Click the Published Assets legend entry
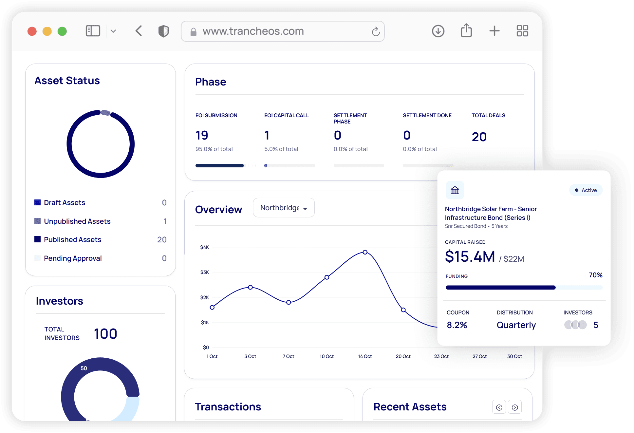 (x=73, y=240)
